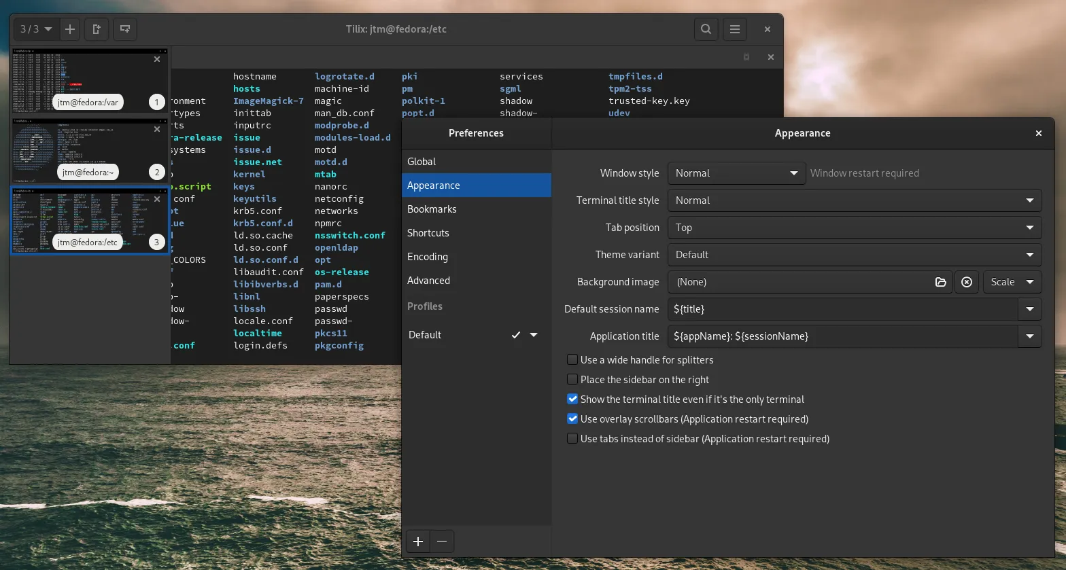Image resolution: width=1066 pixels, height=570 pixels.
Task: Check Place the sidebar on the right
Action: 572,380
